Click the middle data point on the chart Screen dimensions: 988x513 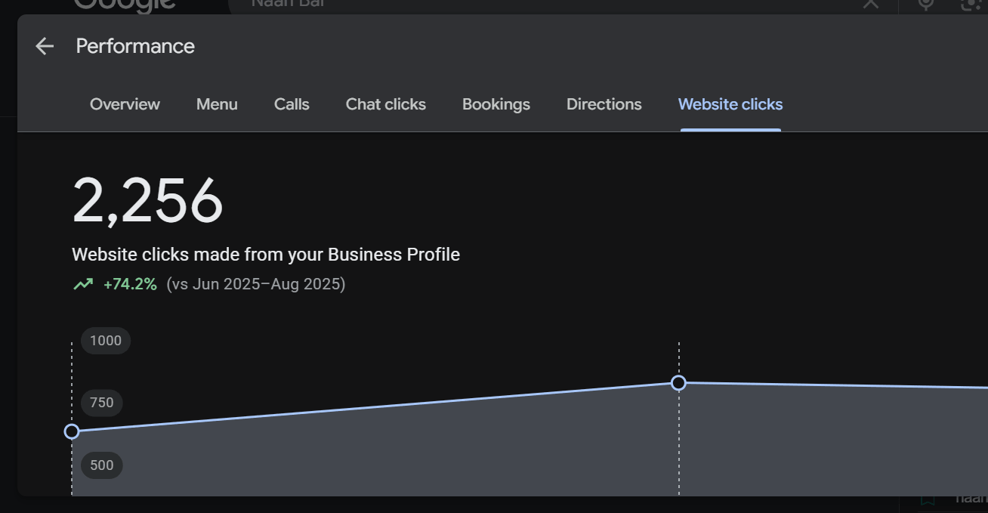[x=679, y=383]
